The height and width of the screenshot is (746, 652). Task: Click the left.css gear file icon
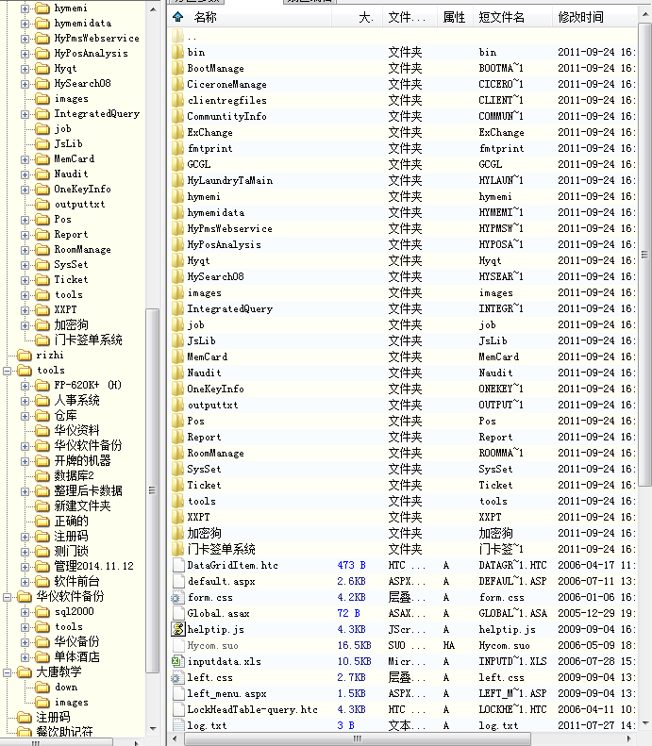[178, 677]
